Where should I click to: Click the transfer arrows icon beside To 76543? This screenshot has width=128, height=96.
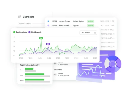coord(55,63)
